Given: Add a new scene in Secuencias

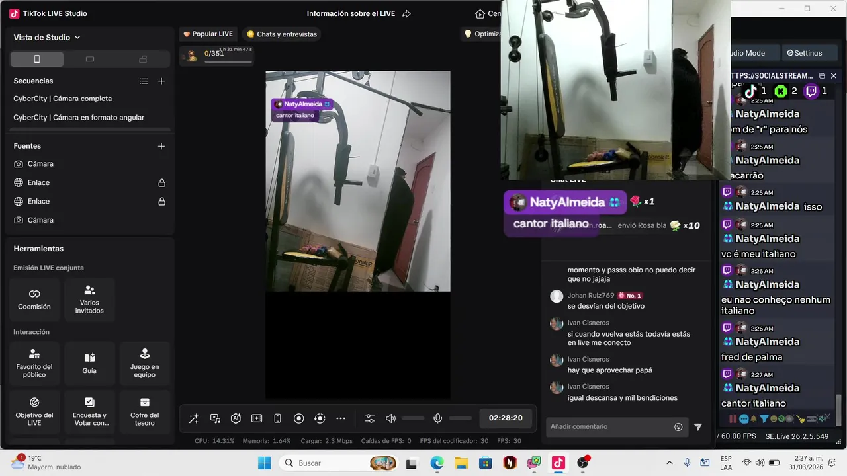Looking at the screenshot, I should [x=161, y=81].
